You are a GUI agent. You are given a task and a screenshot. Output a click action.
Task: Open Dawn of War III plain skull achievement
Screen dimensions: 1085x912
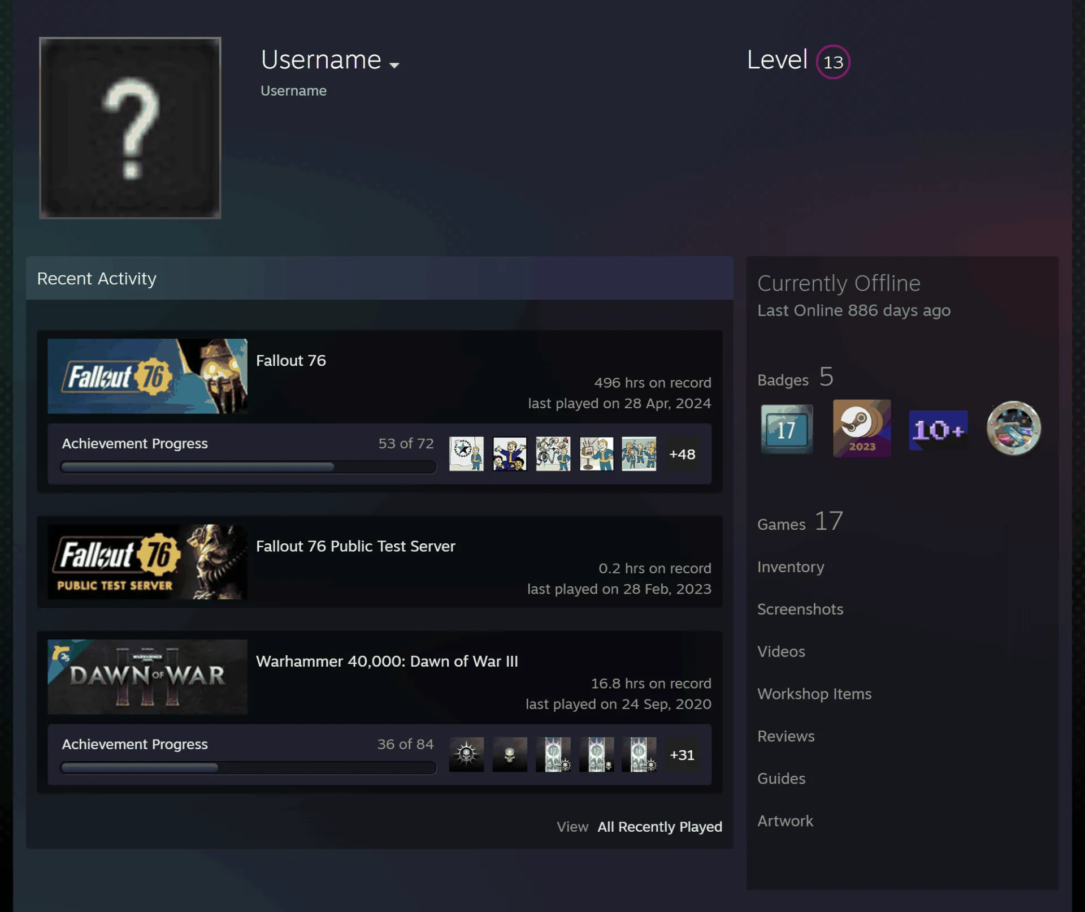[510, 754]
